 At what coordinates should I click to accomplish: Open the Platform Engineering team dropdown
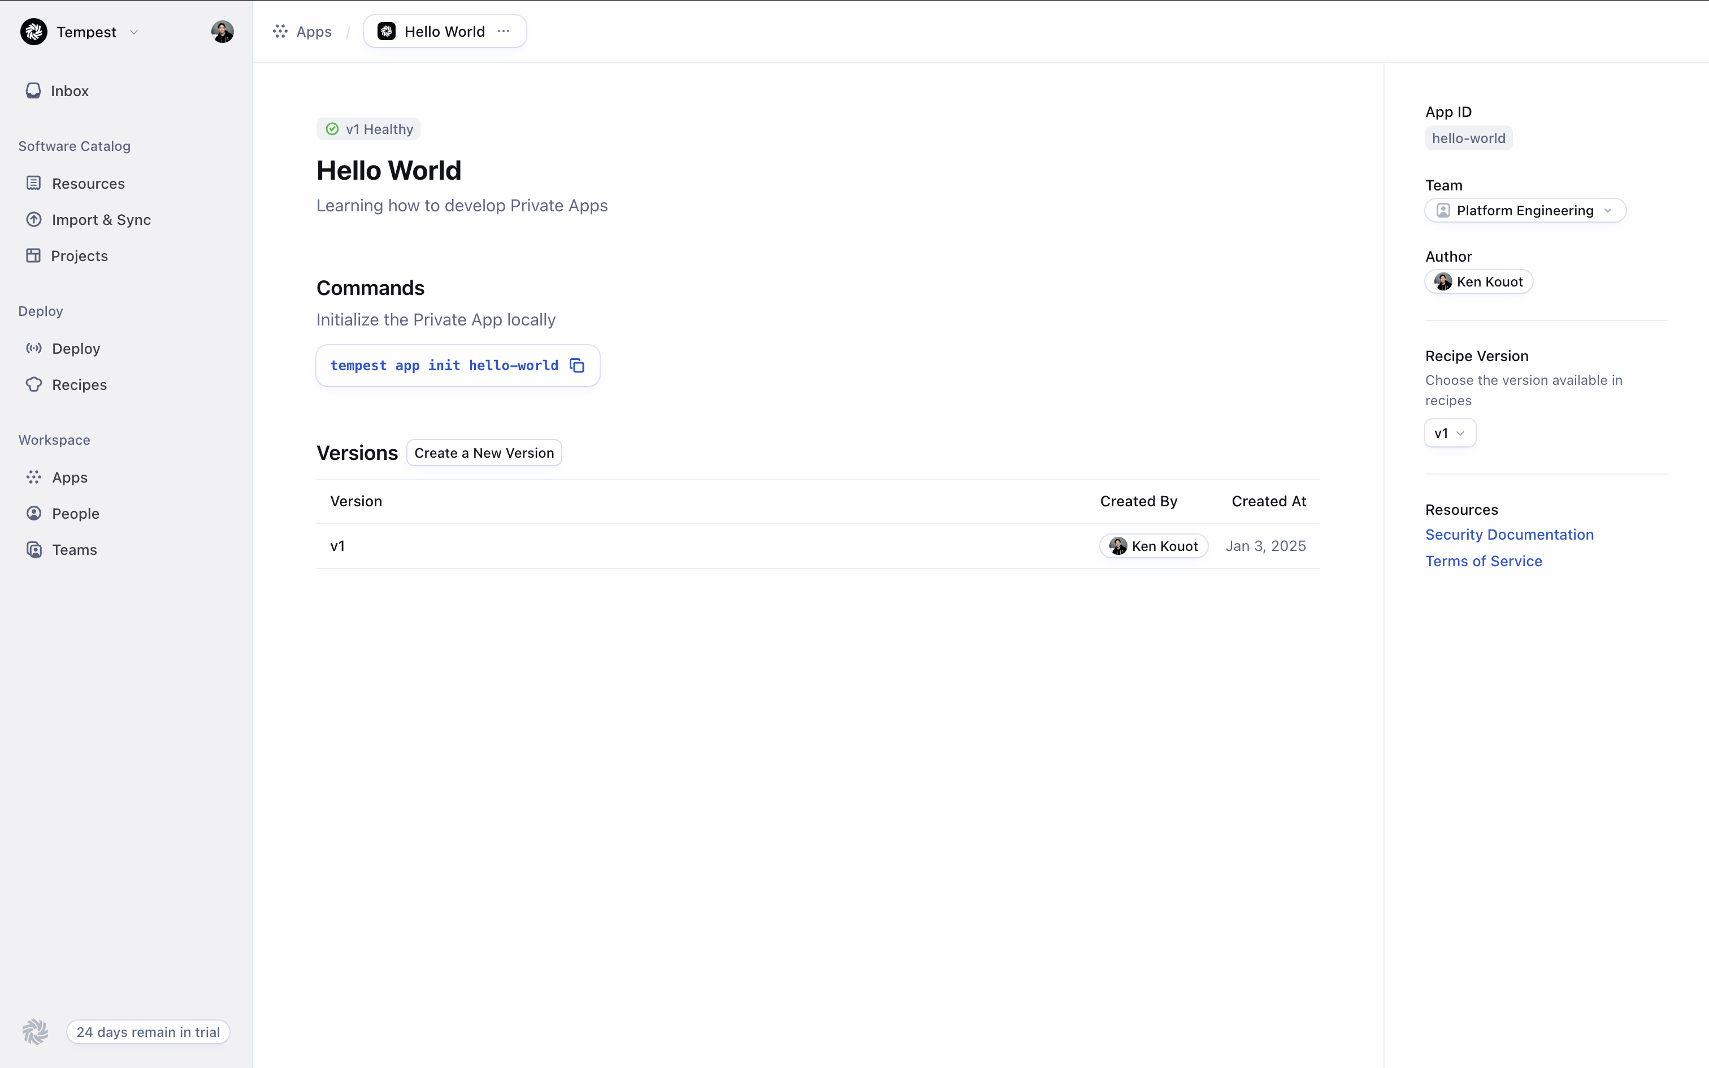(1525, 210)
